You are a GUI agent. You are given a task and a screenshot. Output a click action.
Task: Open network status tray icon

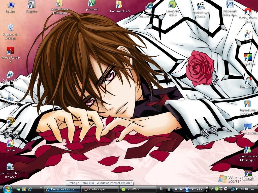click(x=233, y=189)
